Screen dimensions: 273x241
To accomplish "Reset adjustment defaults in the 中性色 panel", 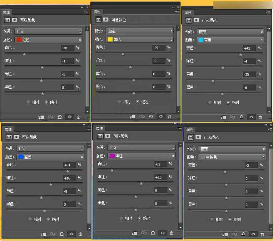I will tap(243, 234).
